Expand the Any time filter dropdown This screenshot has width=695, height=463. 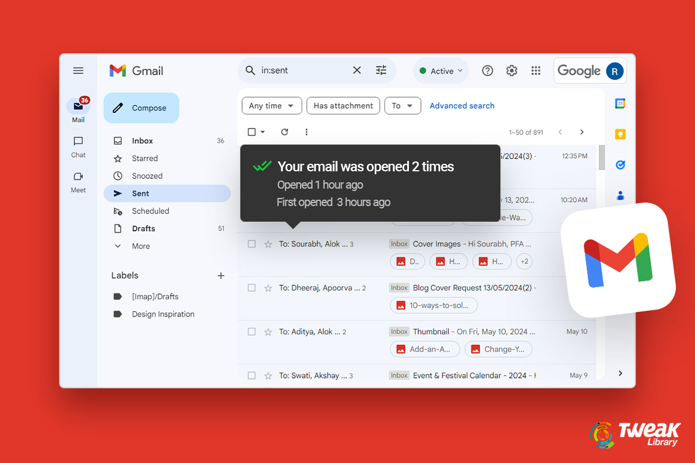click(272, 106)
